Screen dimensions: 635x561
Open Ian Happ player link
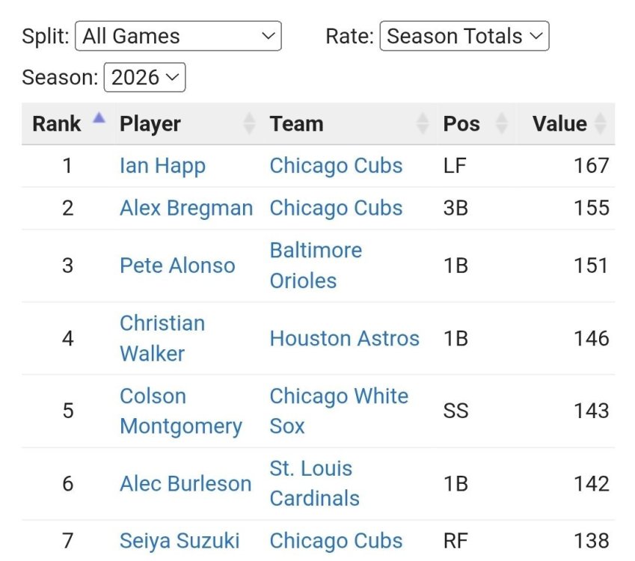click(163, 165)
